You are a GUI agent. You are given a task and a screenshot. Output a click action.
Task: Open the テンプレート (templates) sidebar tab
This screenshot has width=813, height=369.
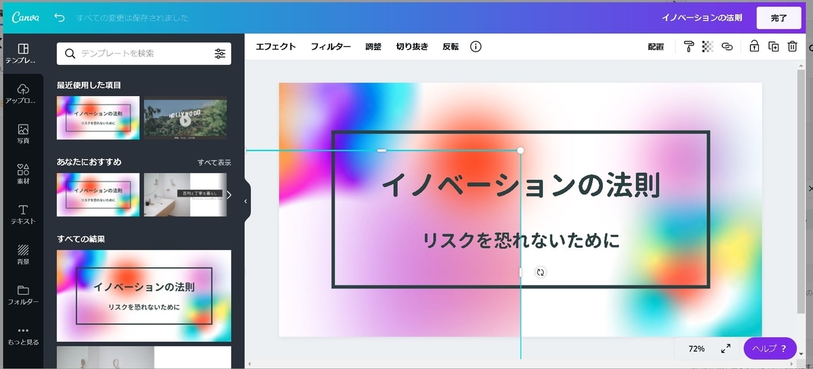click(x=22, y=53)
